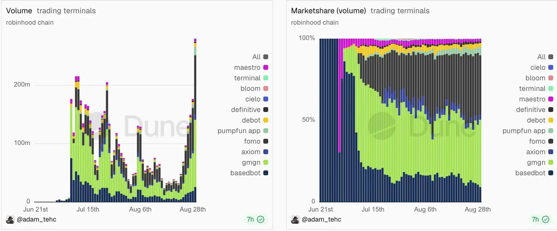
Task: Click axiom legend entry in Marketshare chart
Action: point(540,152)
